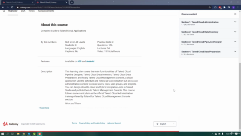Viewport: 241px width, 136px height.
Task: Open Chrome from the taskbar
Action: 23,134
